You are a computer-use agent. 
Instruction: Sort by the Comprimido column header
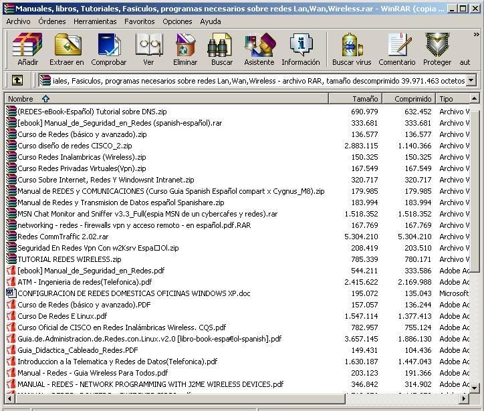(x=409, y=99)
